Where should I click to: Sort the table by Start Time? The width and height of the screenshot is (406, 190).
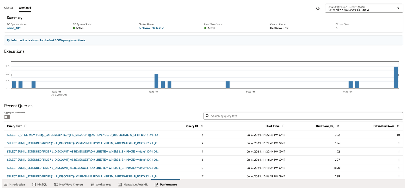(x=283, y=126)
